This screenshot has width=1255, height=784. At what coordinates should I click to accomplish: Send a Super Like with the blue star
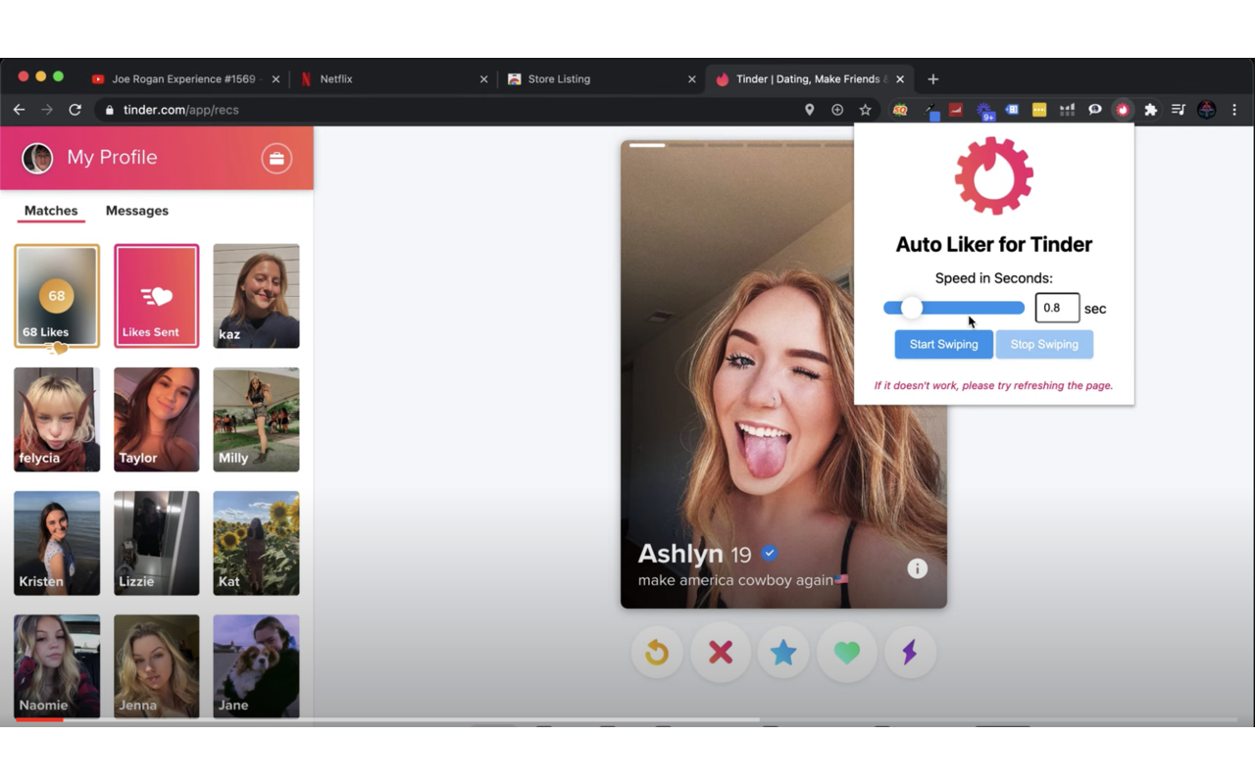click(x=783, y=653)
